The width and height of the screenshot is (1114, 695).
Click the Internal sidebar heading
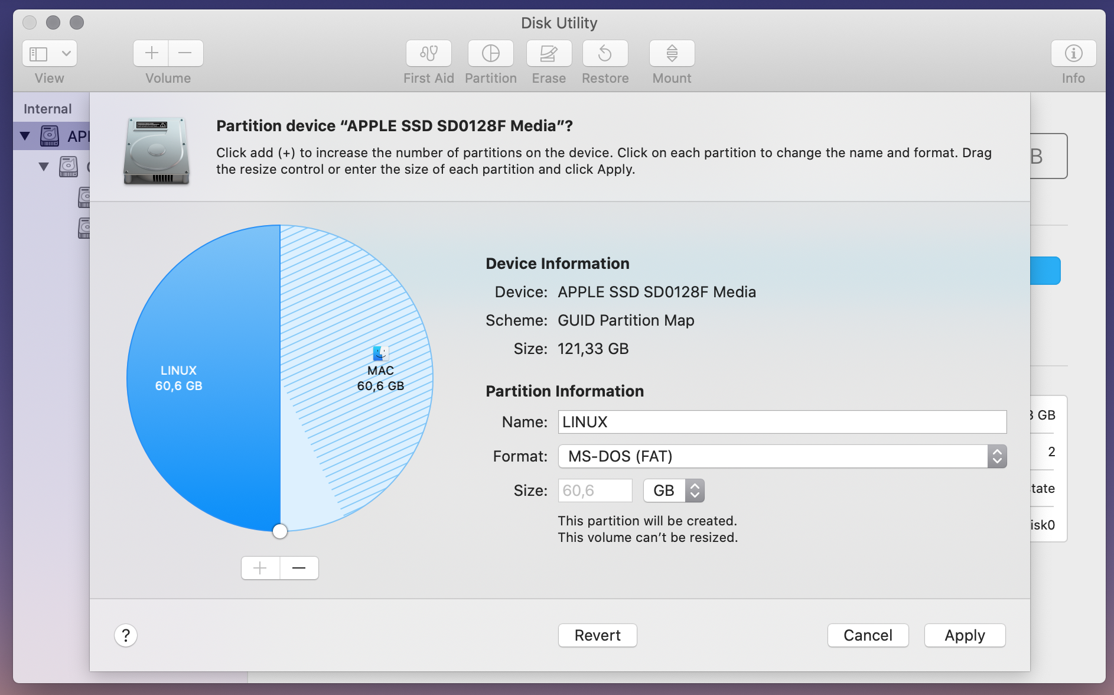(47, 109)
